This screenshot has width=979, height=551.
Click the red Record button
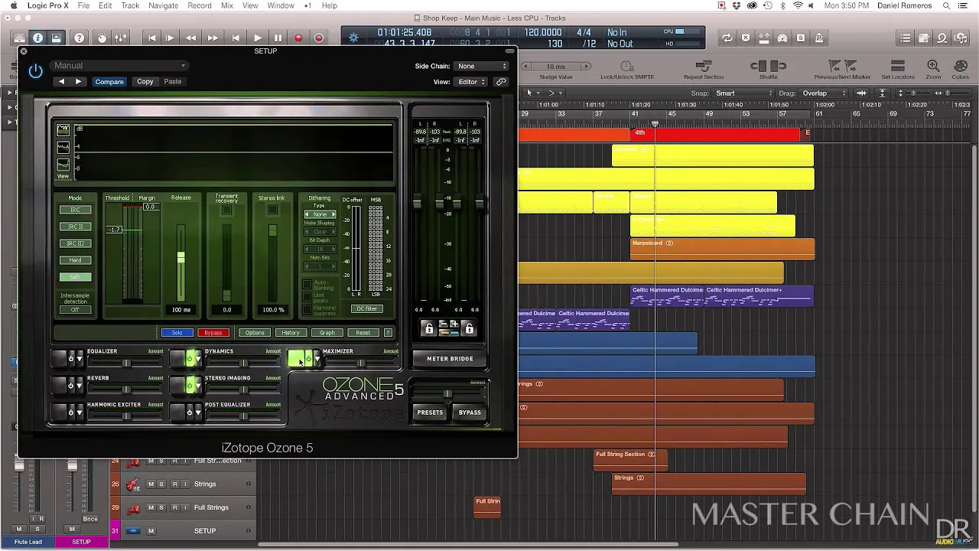[298, 37]
